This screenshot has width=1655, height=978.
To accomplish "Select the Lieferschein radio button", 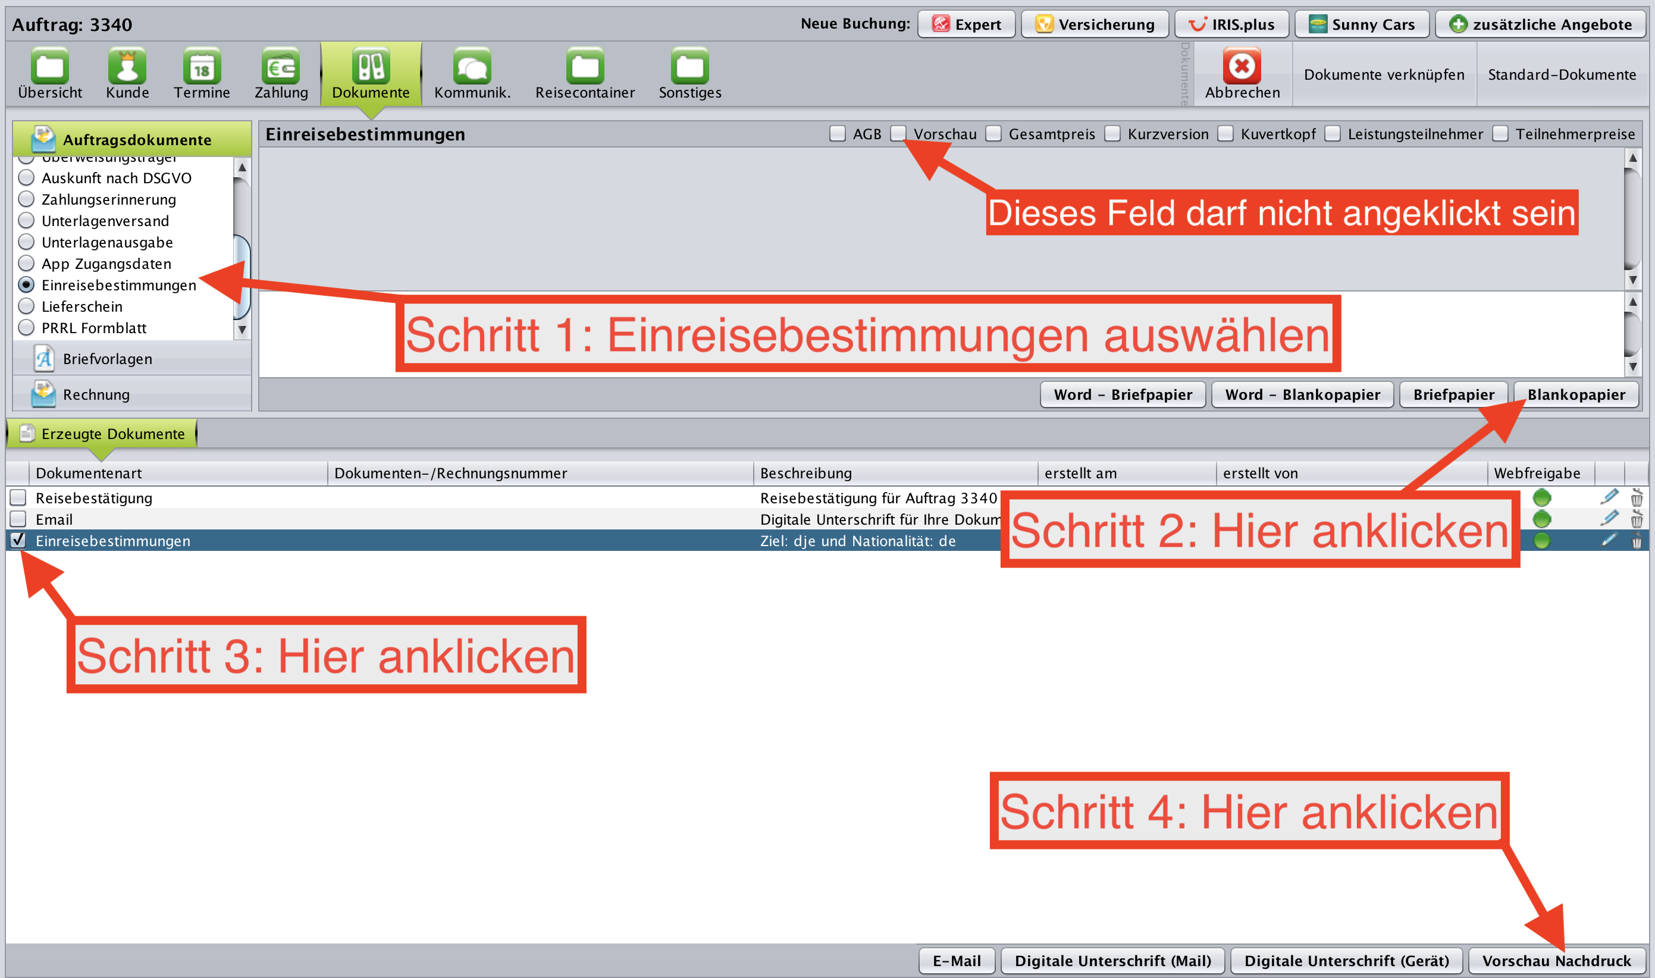I will click(x=26, y=306).
